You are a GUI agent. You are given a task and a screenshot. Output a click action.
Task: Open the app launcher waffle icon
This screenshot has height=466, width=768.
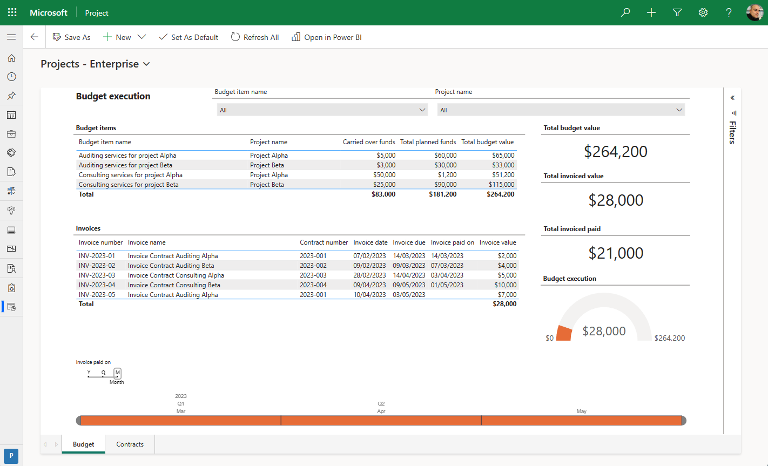point(12,12)
